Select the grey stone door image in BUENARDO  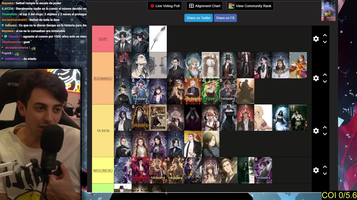[x=158, y=65]
